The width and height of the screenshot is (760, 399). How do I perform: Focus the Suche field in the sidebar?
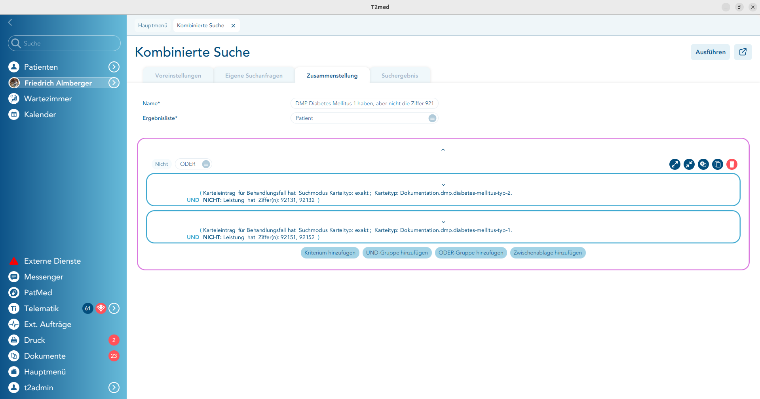(x=64, y=43)
